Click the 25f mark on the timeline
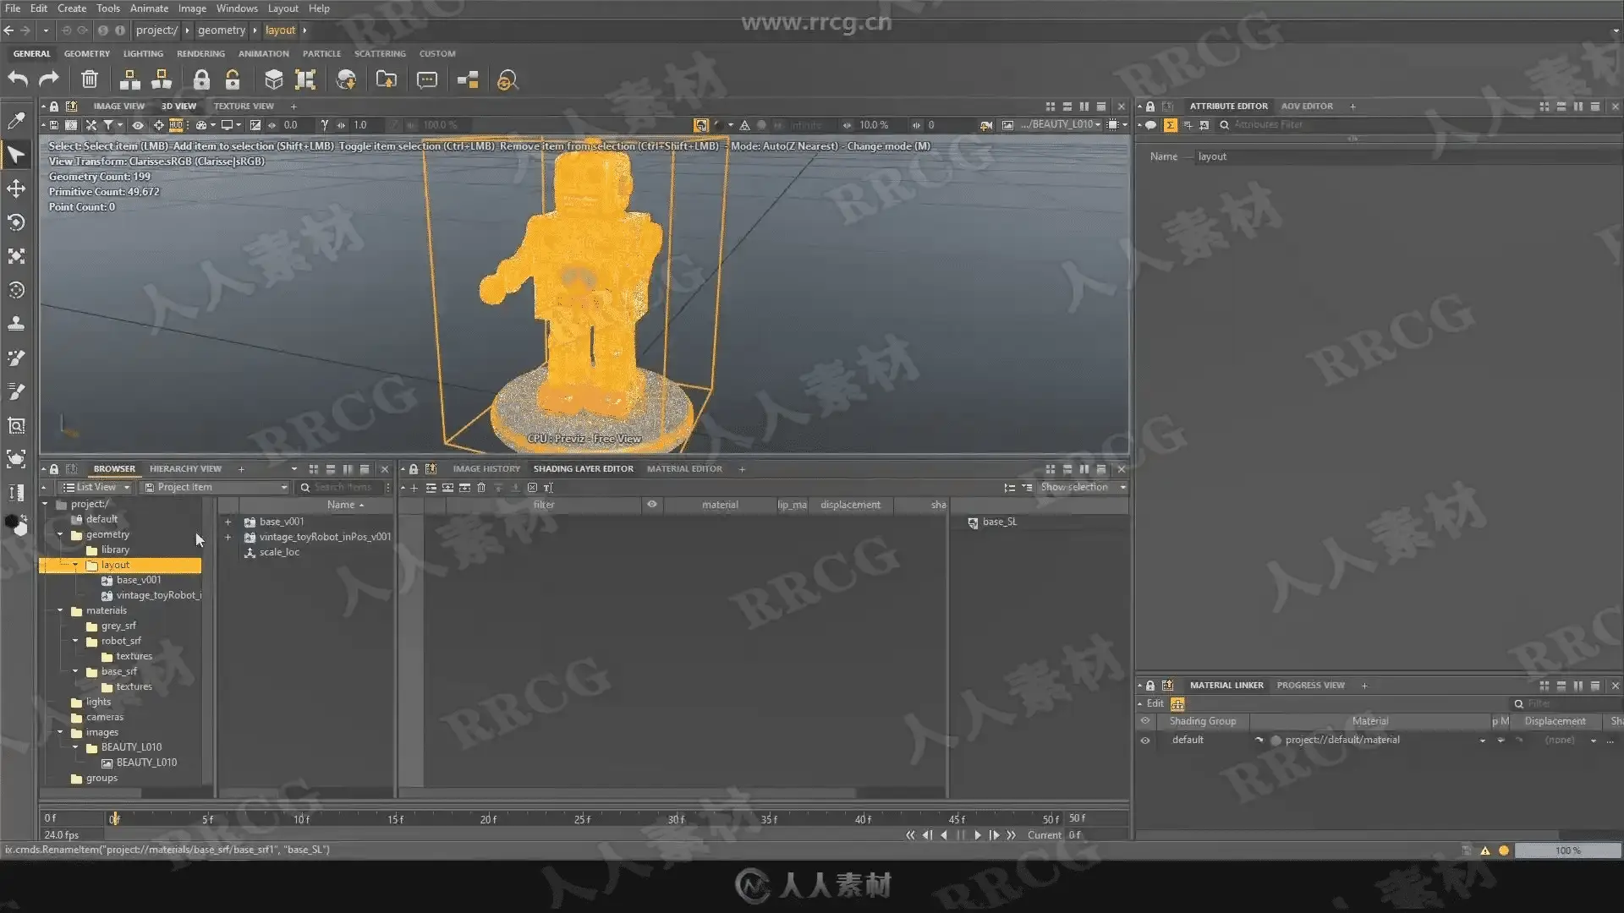This screenshot has width=1624, height=913. [582, 818]
